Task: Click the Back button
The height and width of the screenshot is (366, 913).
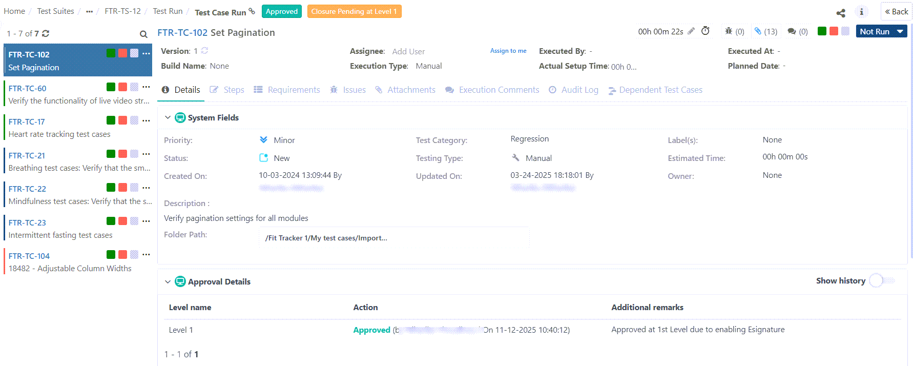Action: (x=896, y=11)
